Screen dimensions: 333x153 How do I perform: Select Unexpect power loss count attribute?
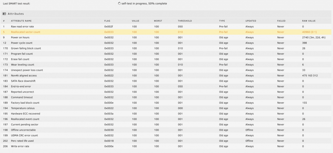coord(27,70)
